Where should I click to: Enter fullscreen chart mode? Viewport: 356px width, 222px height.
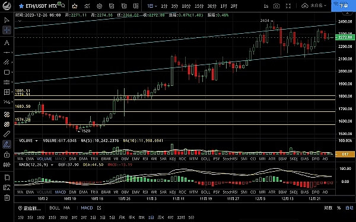[x=288, y=6]
